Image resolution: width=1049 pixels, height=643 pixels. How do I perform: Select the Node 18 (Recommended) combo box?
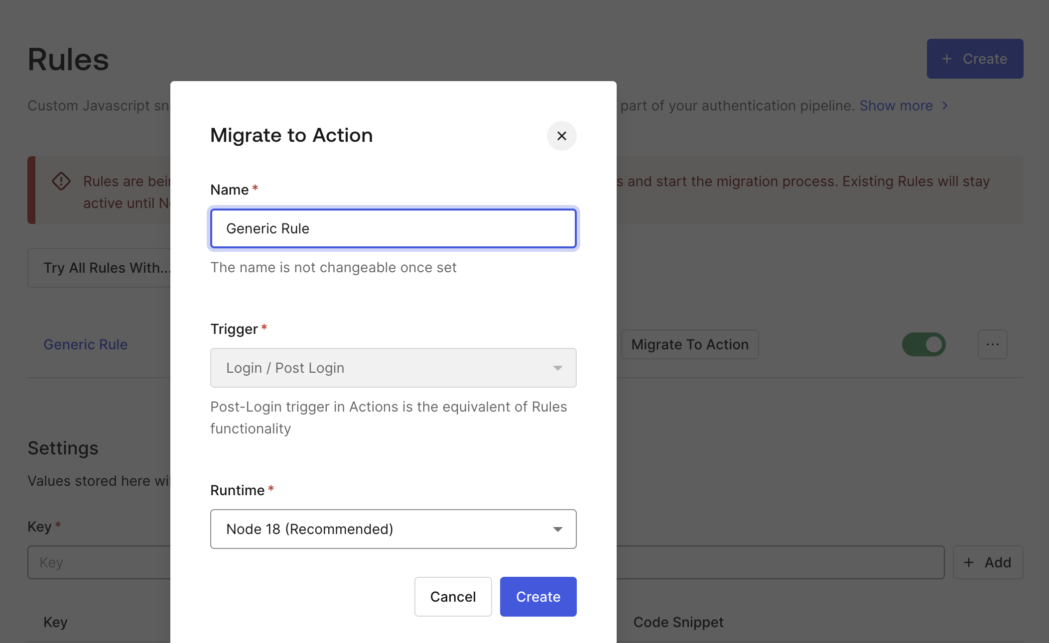379,529
